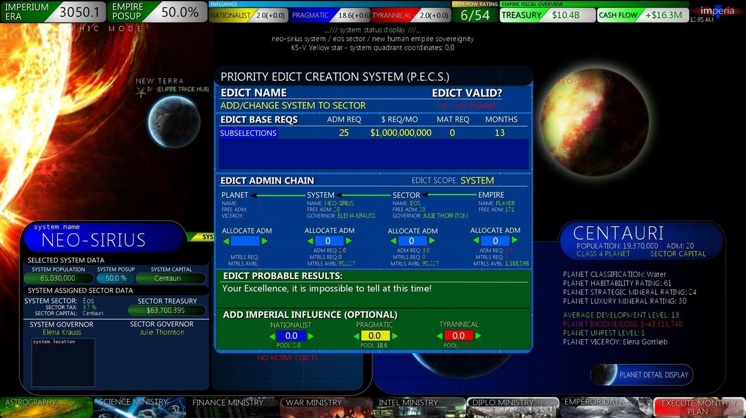The width and height of the screenshot is (746, 418).
Task: Click the system Allocate ADM value field
Action: (329, 241)
